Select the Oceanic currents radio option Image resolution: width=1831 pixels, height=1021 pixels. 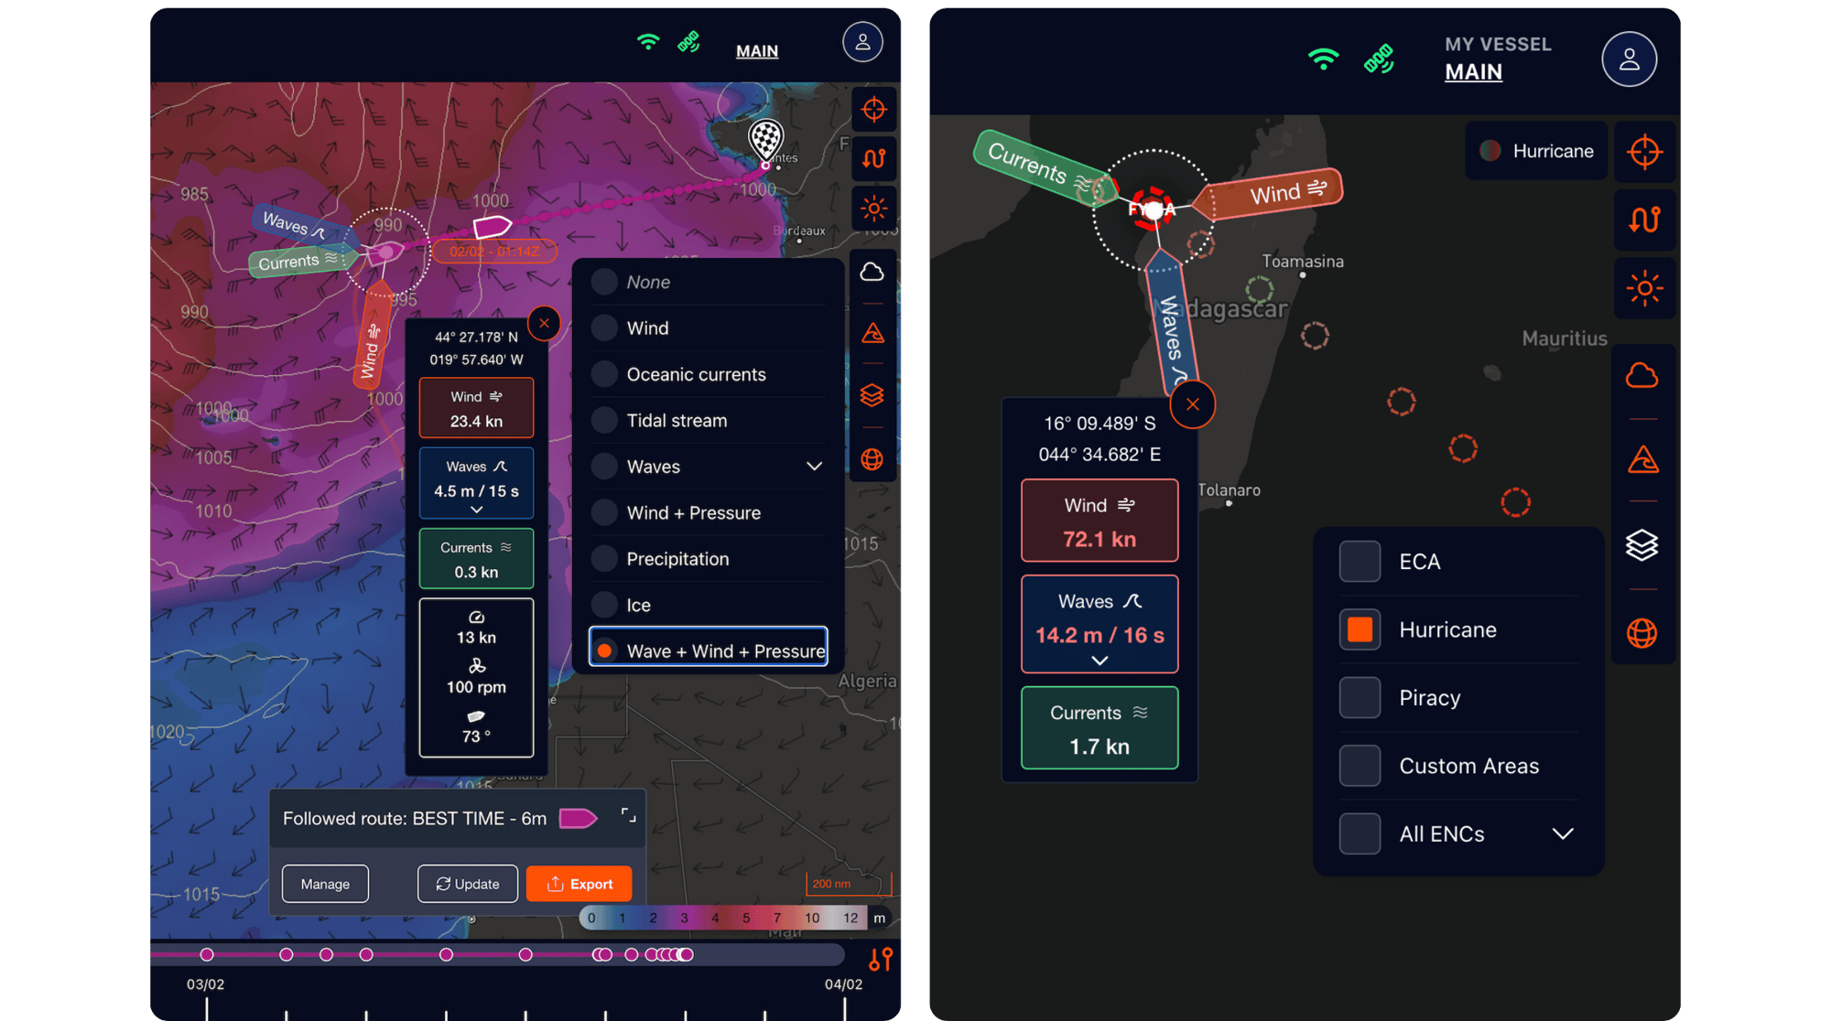[604, 374]
